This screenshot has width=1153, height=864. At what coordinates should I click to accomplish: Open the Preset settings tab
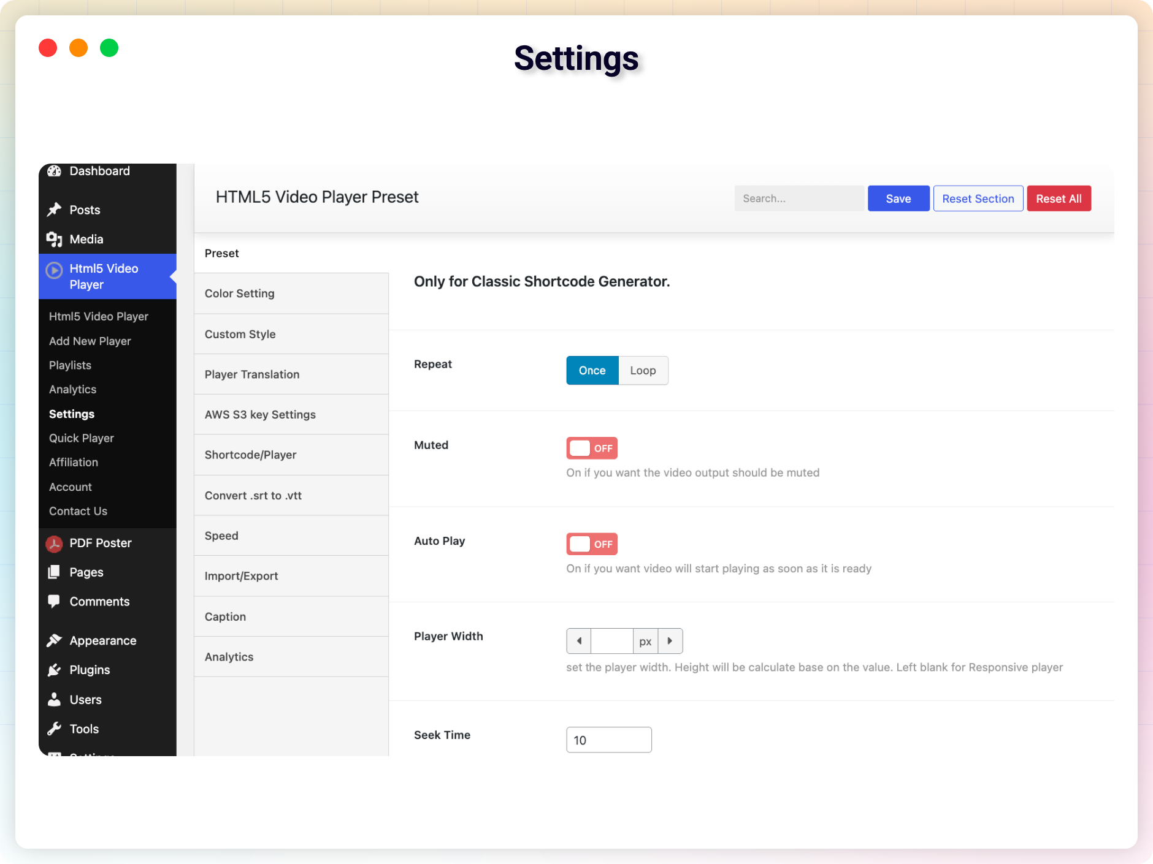(x=291, y=253)
